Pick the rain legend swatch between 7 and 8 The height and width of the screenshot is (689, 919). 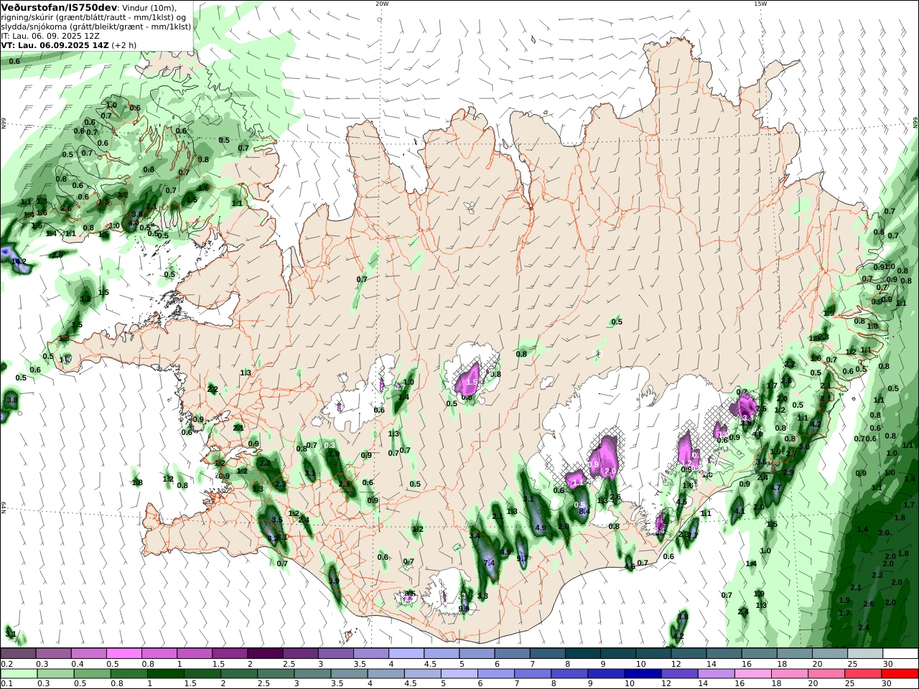tap(534, 674)
